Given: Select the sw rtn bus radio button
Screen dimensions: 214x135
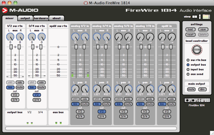Looking at the screenshot, I should tap(188, 60).
